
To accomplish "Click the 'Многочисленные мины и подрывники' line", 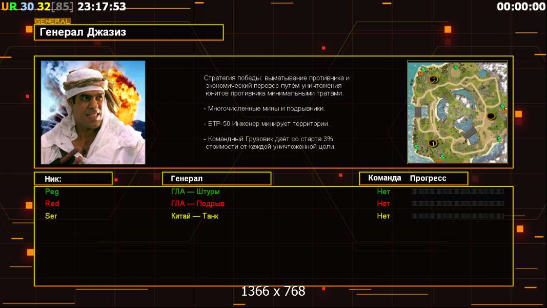I will [264, 109].
